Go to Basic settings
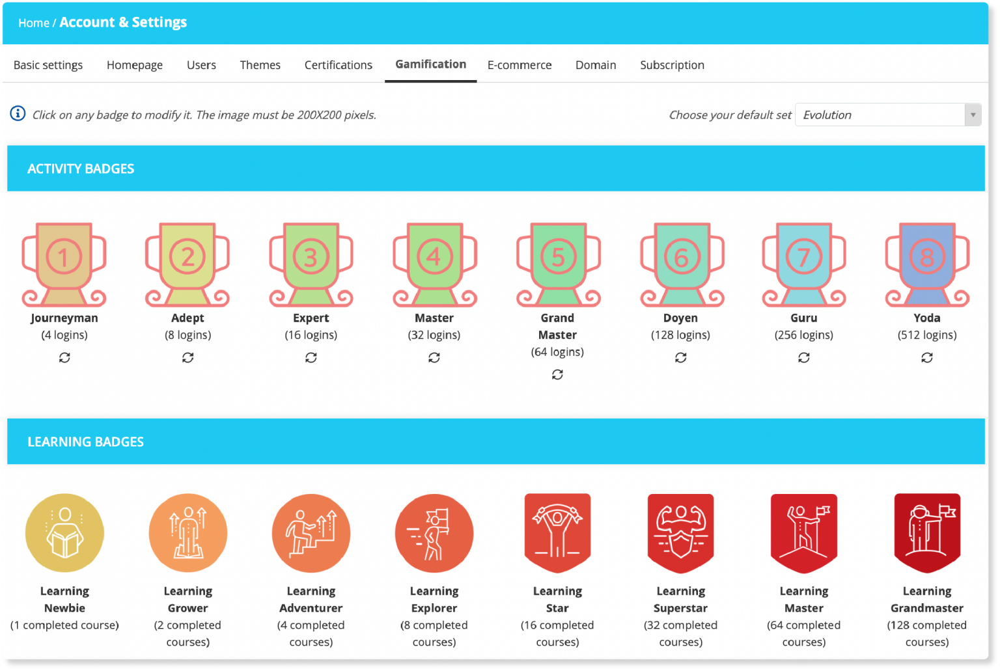The image size is (1000, 671). pos(48,64)
